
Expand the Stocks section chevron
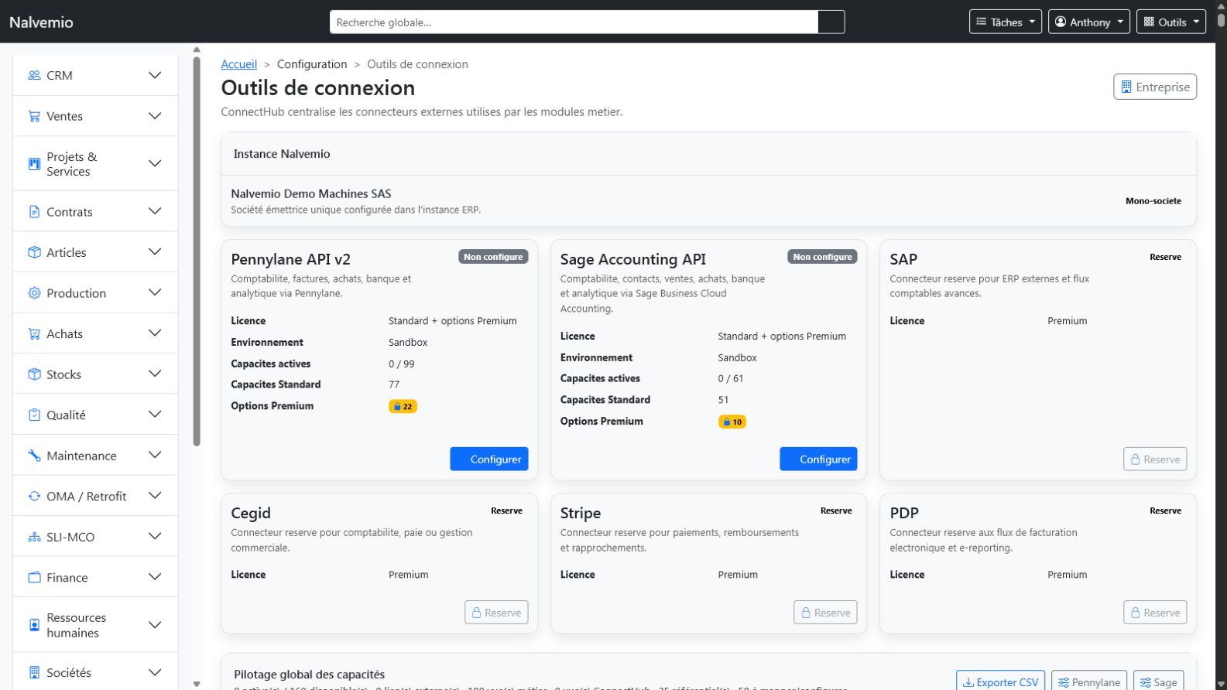pyautogui.click(x=155, y=374)
